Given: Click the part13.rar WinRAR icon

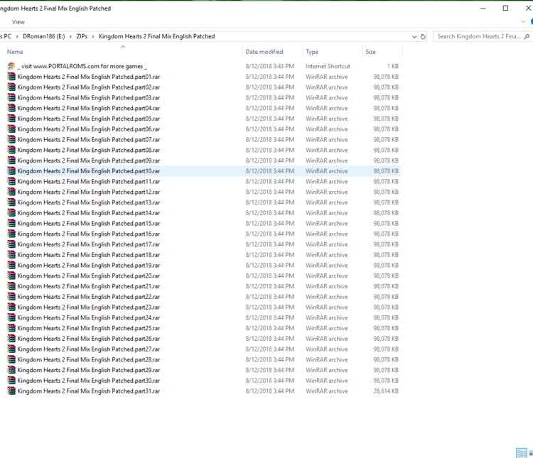Looking at the screenshot, I should click(x=11, y=202).
